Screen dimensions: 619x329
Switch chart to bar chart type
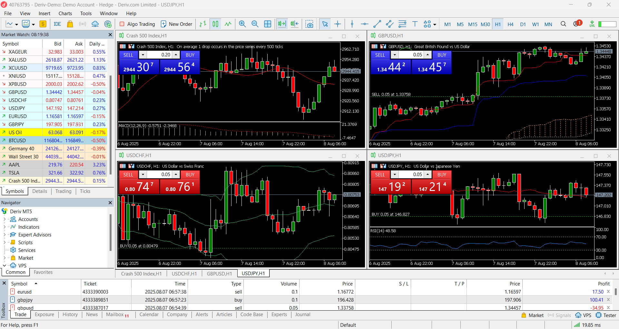[x=203, y=24]
